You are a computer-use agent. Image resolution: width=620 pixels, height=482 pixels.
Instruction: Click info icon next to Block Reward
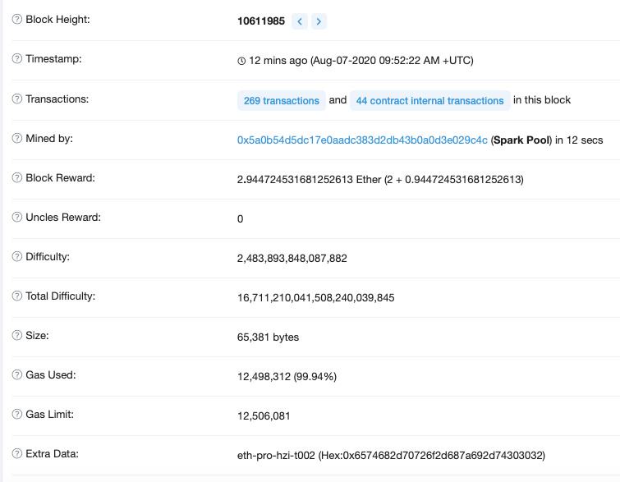pyautogui.click(x=17, y=178)
